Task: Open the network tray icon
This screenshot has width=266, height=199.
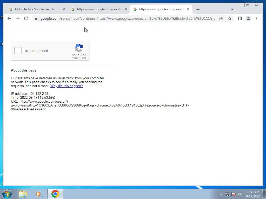Action: 227,194
